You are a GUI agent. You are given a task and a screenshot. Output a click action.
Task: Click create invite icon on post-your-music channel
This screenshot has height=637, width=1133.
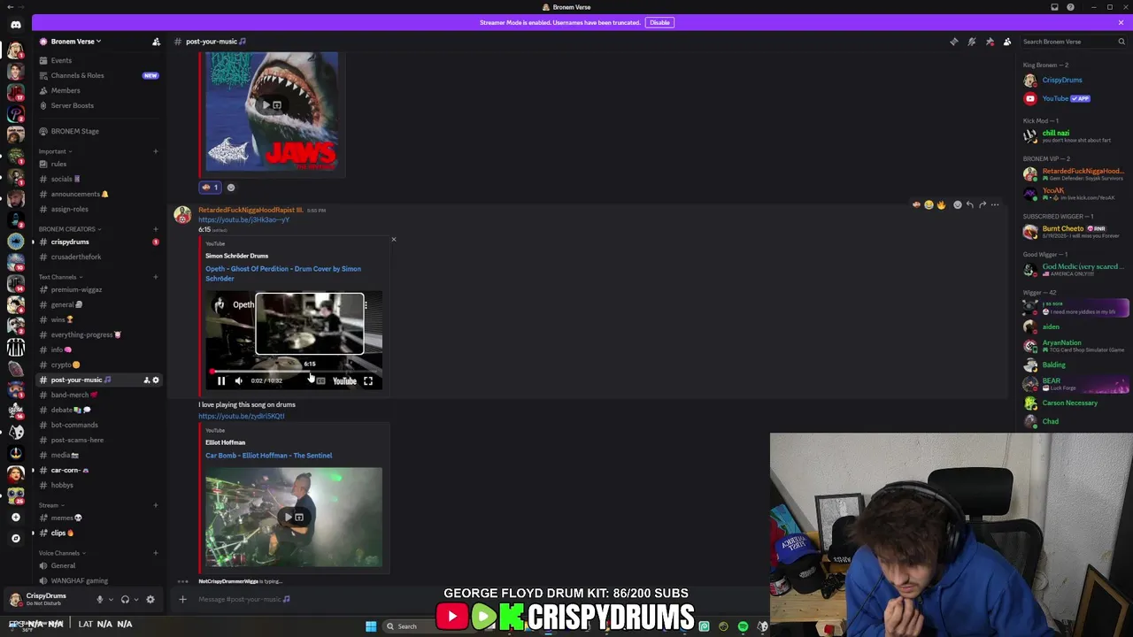point(147,380)
